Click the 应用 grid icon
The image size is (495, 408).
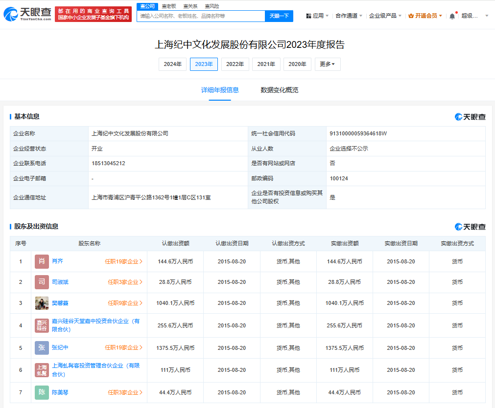pyautogui.click(x=308, y=16)
